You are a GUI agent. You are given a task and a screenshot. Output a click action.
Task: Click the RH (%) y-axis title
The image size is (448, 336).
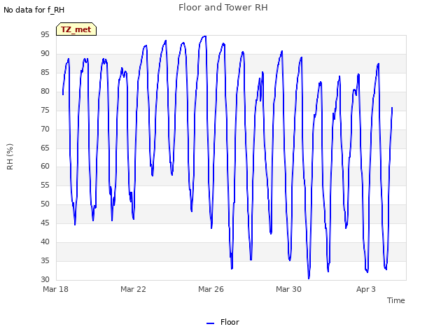click(10, 157)
